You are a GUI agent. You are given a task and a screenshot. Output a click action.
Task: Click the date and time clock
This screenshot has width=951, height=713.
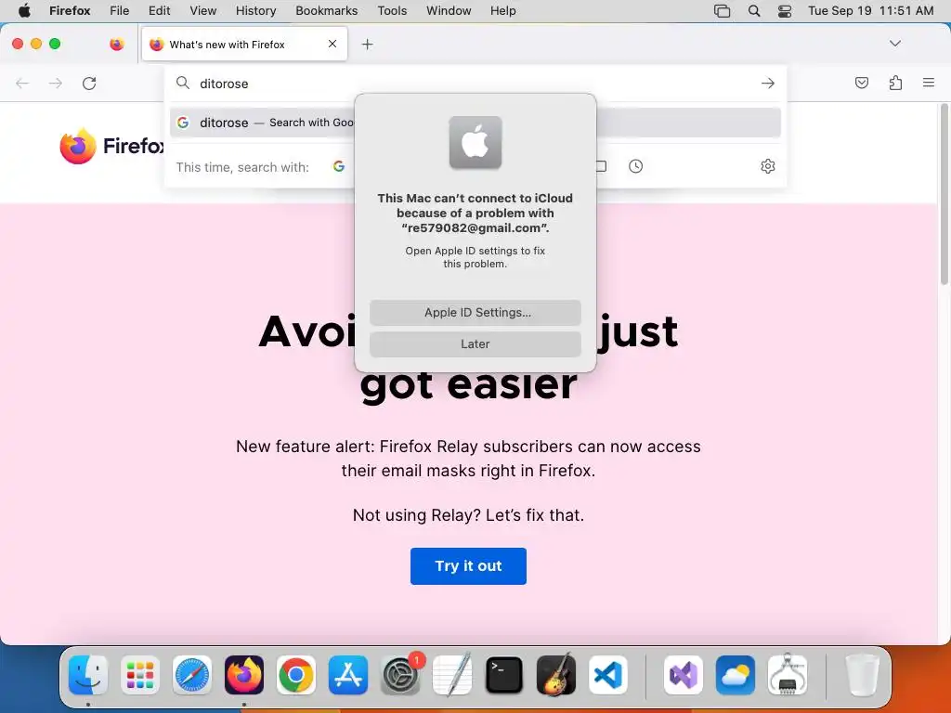pyautogui.click(x=871, y=11)
